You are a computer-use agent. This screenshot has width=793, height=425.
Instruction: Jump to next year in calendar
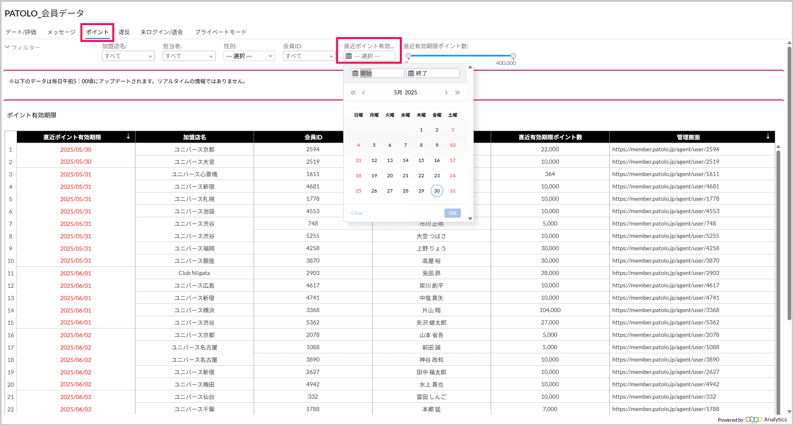[457, 93]
